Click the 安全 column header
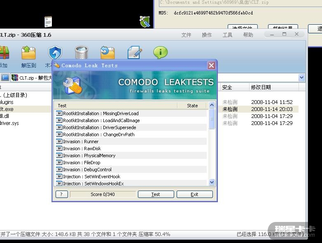322x243 pixels. [235, 87]
